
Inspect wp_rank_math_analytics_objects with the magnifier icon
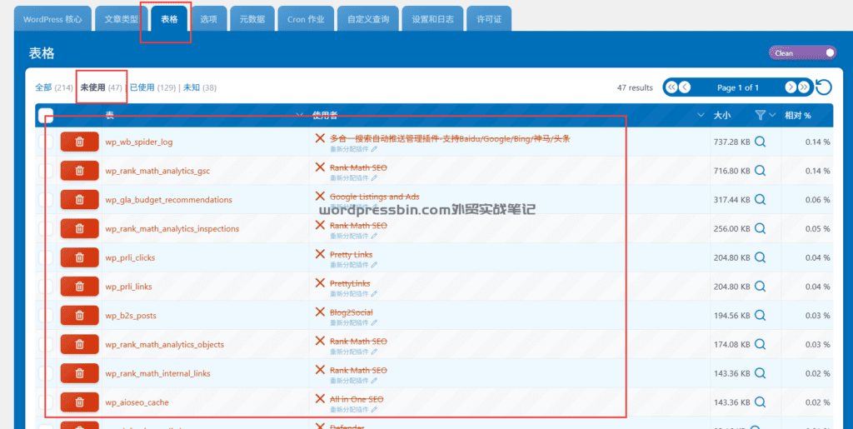[x=761, y=344]
